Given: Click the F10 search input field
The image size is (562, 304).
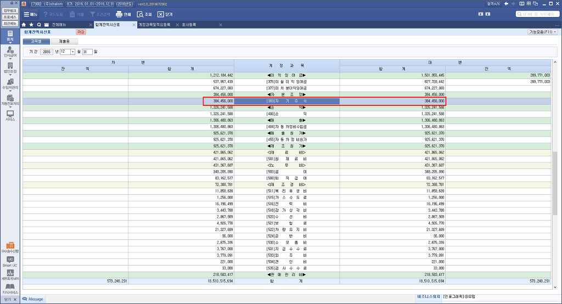Looking at the screenshot, I should pyautogui.click(x=537, y=14).
